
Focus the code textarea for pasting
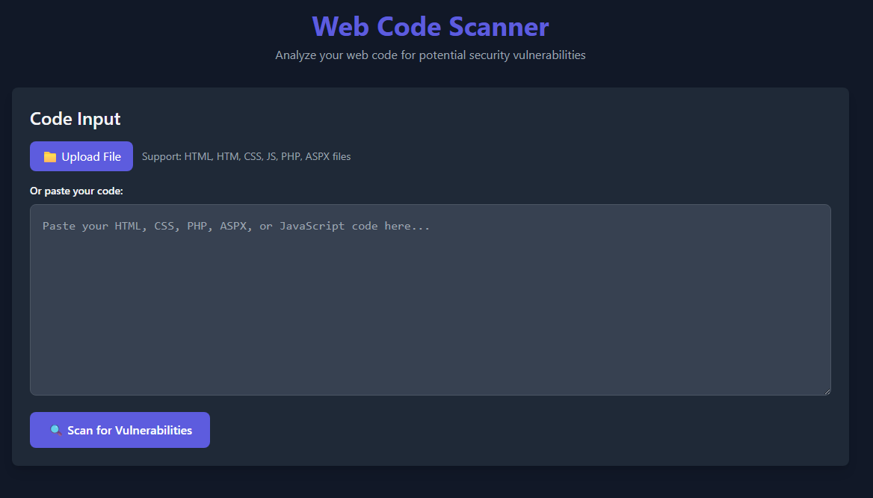tap(430, 299)
